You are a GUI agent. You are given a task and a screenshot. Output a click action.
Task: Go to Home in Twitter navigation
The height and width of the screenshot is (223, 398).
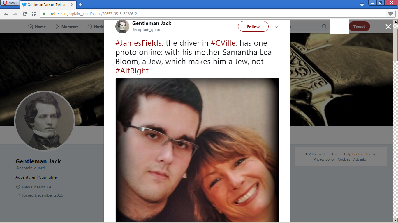pos(37,27)
